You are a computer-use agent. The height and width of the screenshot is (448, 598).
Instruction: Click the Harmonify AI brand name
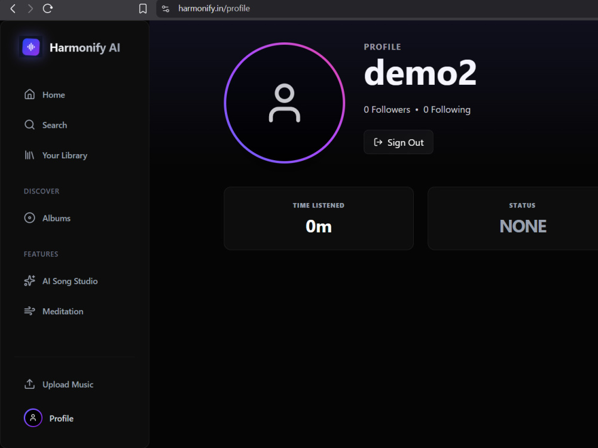(85, 48)
